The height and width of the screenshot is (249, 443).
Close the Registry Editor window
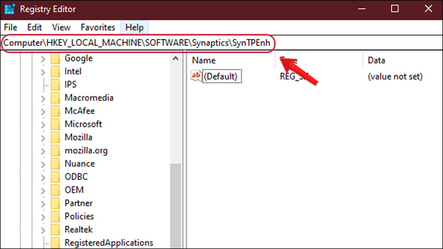point(428,9)
